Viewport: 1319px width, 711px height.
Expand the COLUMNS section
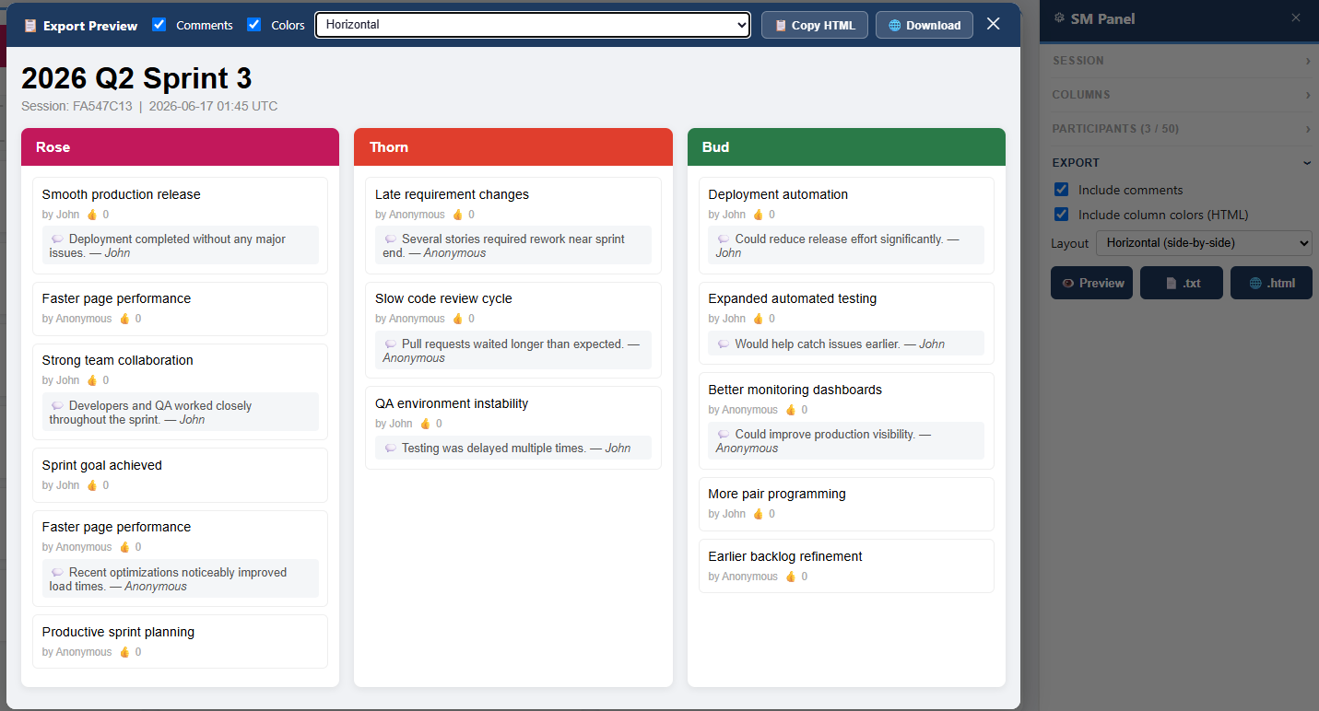(1182, 95)
